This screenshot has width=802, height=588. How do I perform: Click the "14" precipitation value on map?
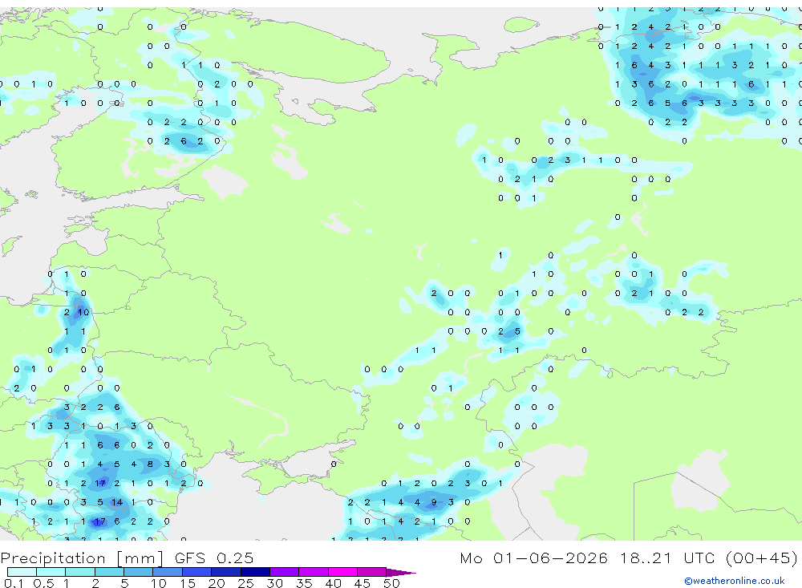(x=117, y=502)
